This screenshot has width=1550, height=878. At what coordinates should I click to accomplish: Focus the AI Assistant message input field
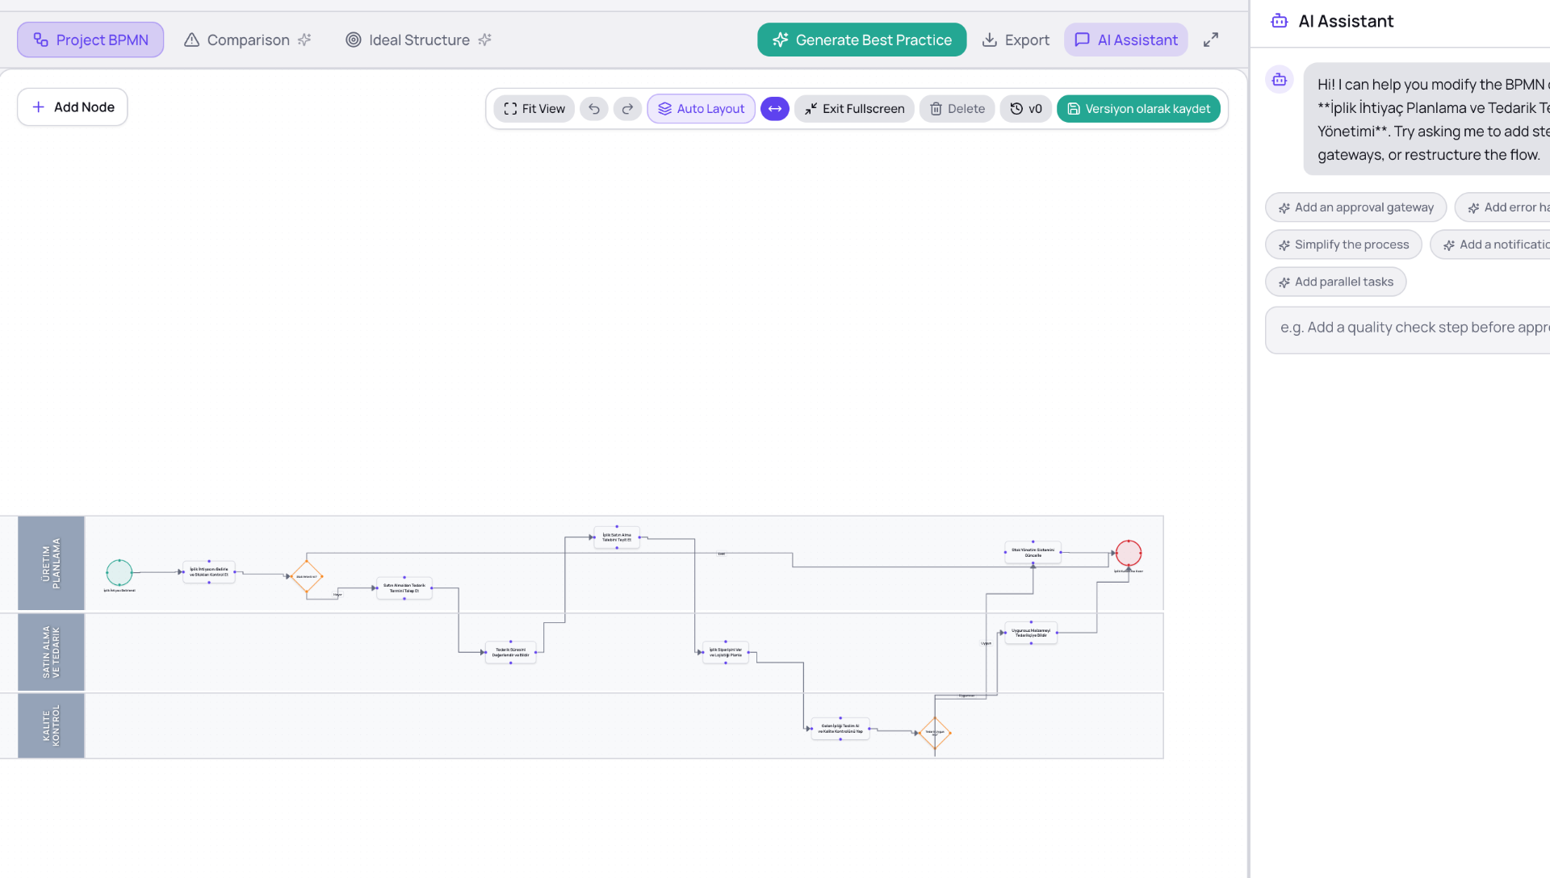1409,330
